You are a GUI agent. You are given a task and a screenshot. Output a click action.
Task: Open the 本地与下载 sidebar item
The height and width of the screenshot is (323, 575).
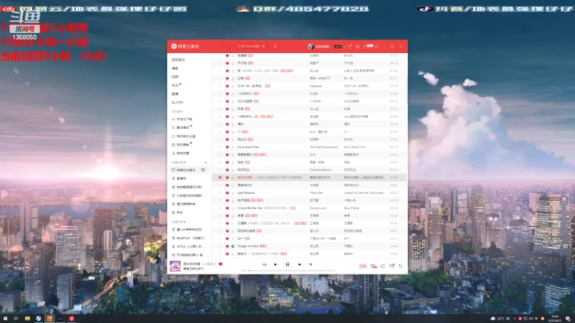(184, 119)
